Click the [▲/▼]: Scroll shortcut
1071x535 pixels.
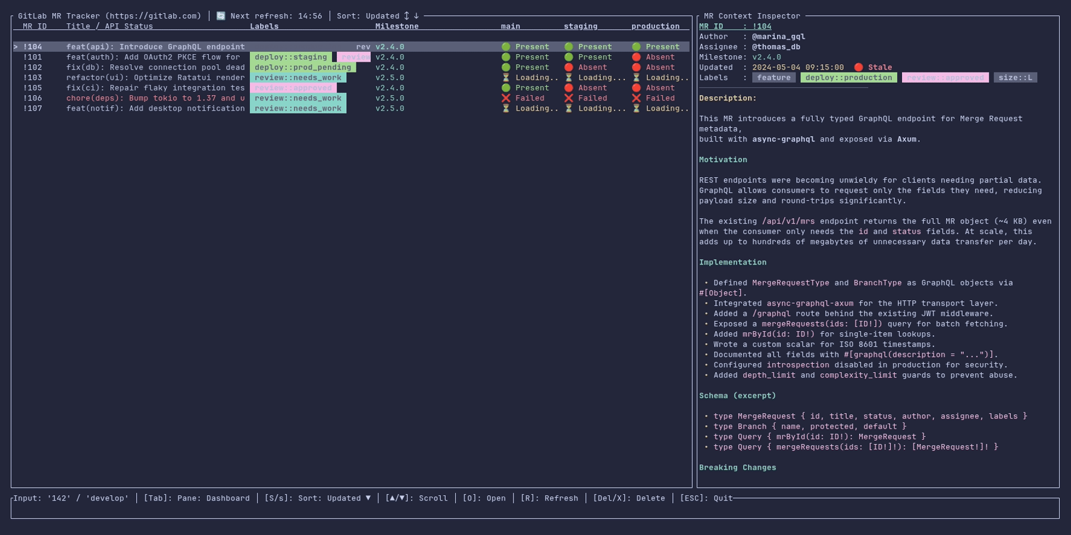coord(416,498)
